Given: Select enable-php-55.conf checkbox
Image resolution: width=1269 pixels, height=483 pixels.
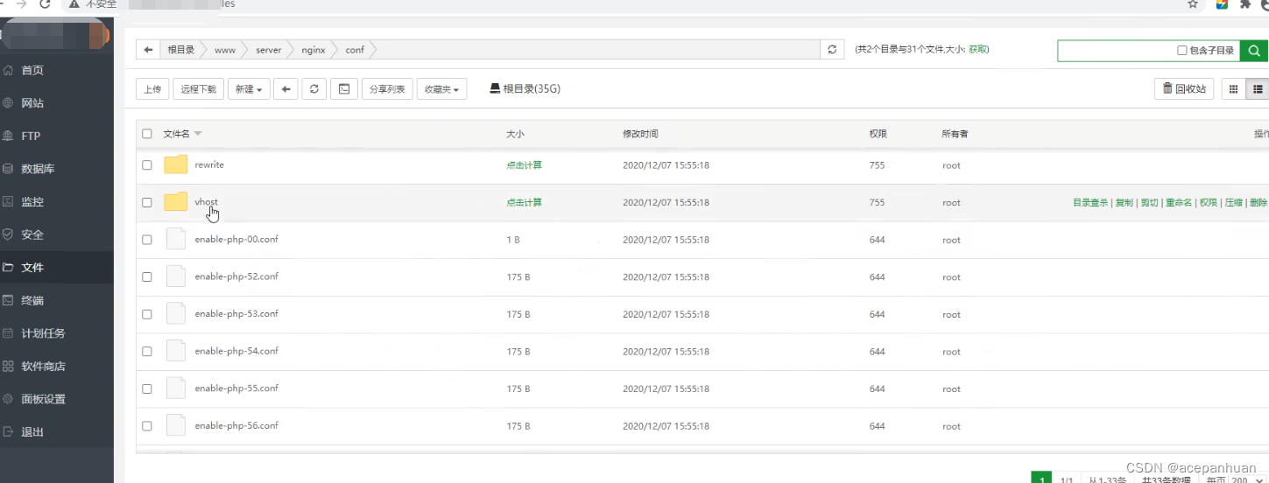Looking at the screenshot, I should click(147, 388).
